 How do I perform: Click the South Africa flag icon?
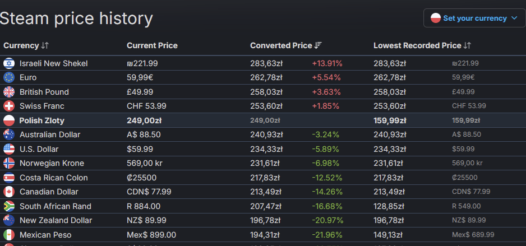click(x=9, y=206)
